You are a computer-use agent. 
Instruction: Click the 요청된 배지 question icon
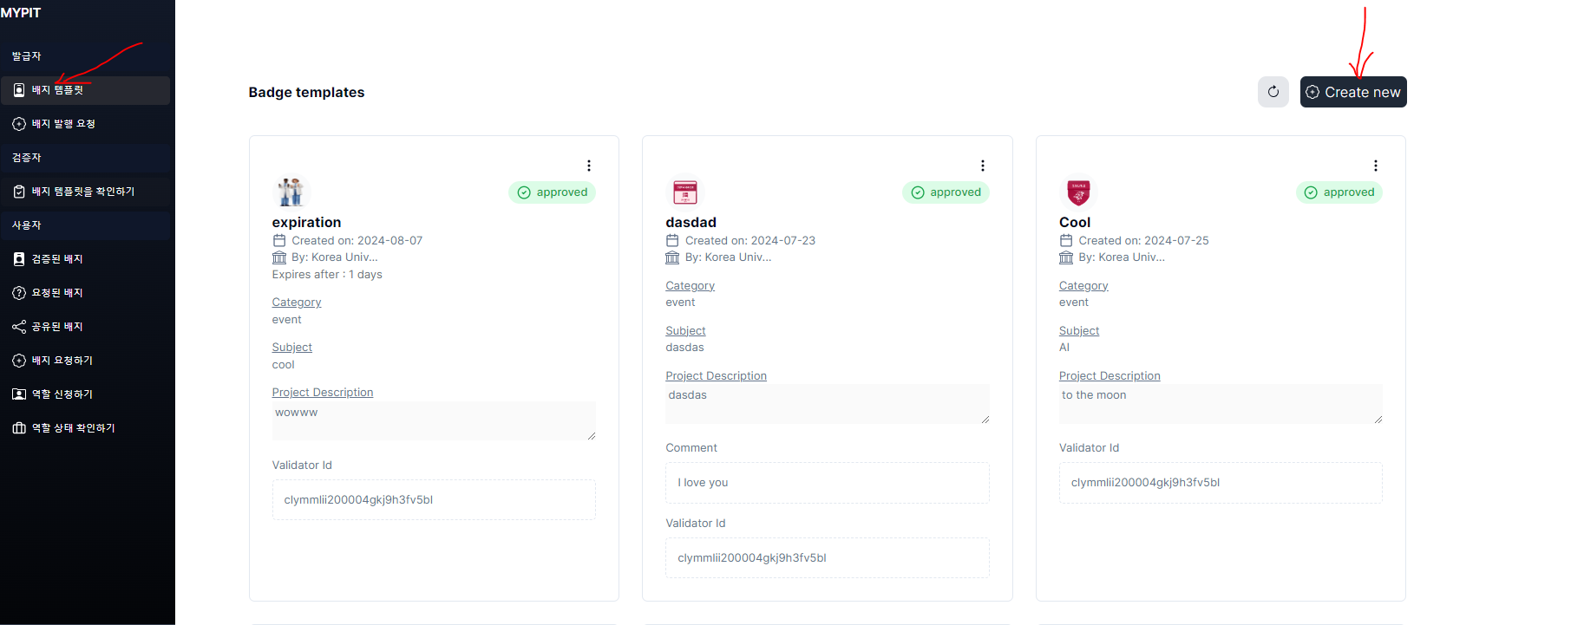click(19, 293)
